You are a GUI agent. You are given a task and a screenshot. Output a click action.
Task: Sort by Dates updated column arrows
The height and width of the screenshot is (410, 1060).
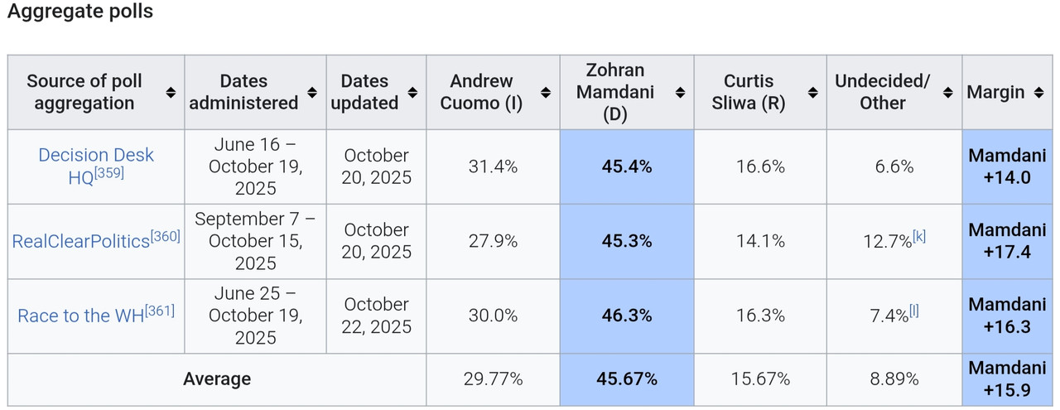[412, 93]
